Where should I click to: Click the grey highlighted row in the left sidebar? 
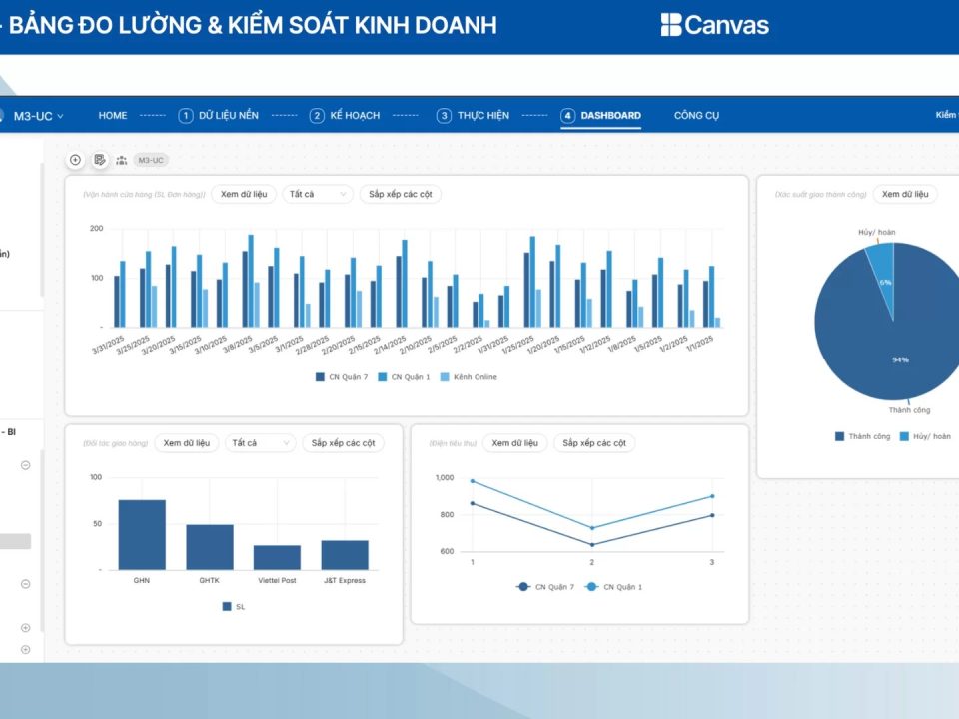click(x=15, y=541)
